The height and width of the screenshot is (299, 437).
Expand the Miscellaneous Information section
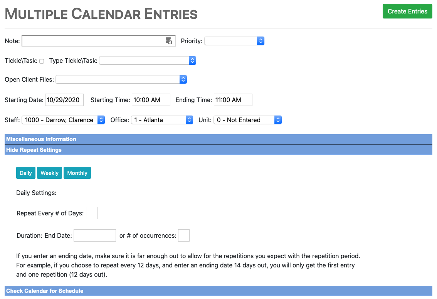pyautogui.click(x=41, y=139)
